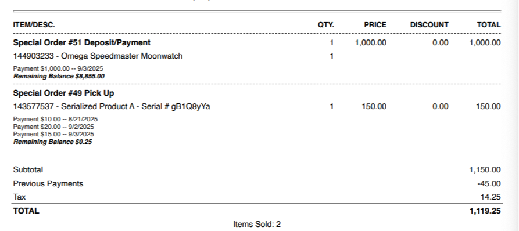The image size is (519, 231).
Task: Click the 1,000.00 price of order #51
Action: pos(370,42)
